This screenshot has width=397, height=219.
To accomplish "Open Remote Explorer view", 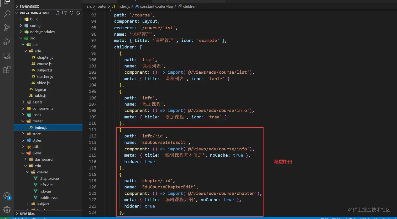I will tap(7, 56).
